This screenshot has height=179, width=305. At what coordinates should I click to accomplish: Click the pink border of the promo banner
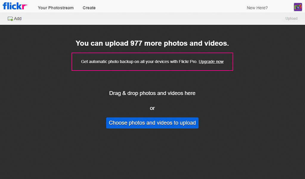tap(152, 71)
